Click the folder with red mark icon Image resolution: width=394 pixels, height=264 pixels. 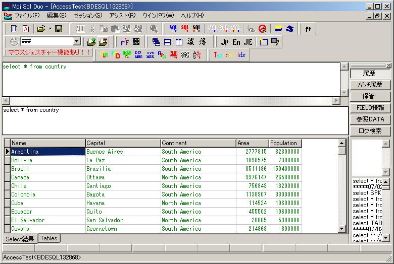tap(103, 42)
